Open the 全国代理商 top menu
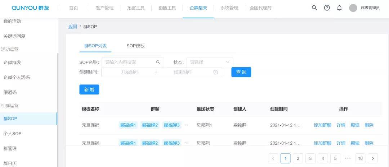The width and height of the screenshot is (389, 167). pos(261,8)
